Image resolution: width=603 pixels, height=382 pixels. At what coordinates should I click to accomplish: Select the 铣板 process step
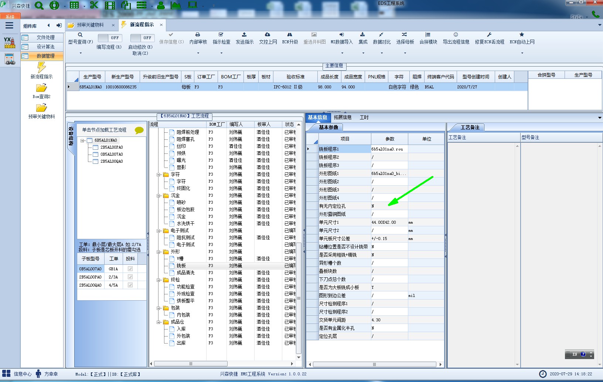coord(181,266)
